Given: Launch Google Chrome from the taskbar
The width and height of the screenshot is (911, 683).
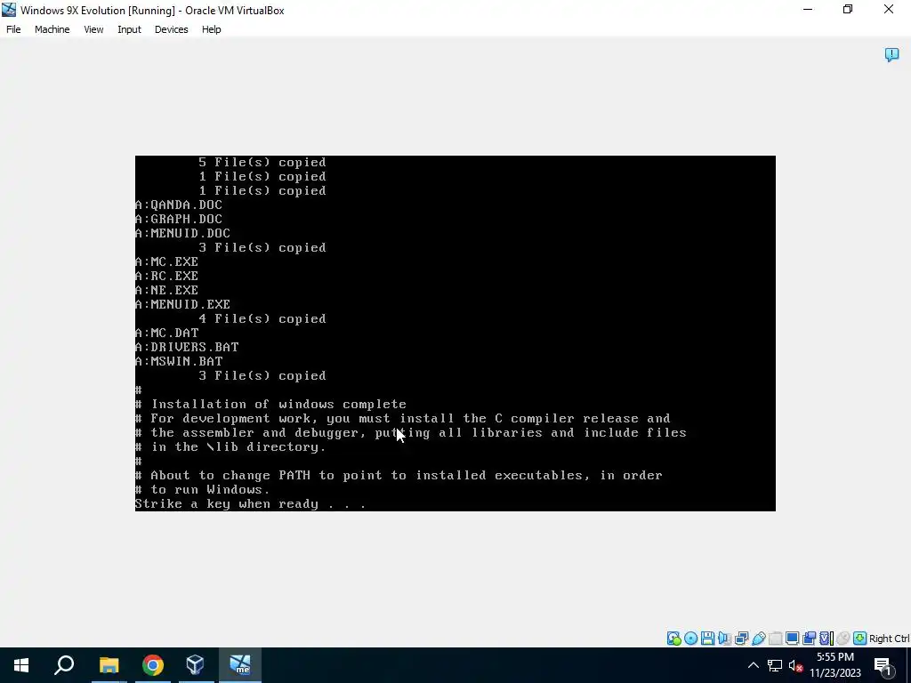Looking at the screenshot, I should click(x=152, y=665).
